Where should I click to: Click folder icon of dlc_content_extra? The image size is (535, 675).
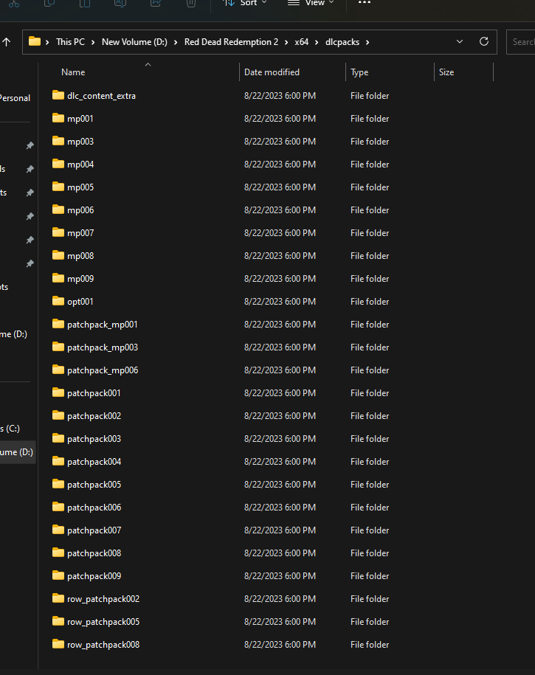58,95
